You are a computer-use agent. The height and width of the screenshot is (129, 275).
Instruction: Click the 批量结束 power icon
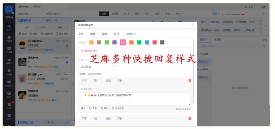41,34
